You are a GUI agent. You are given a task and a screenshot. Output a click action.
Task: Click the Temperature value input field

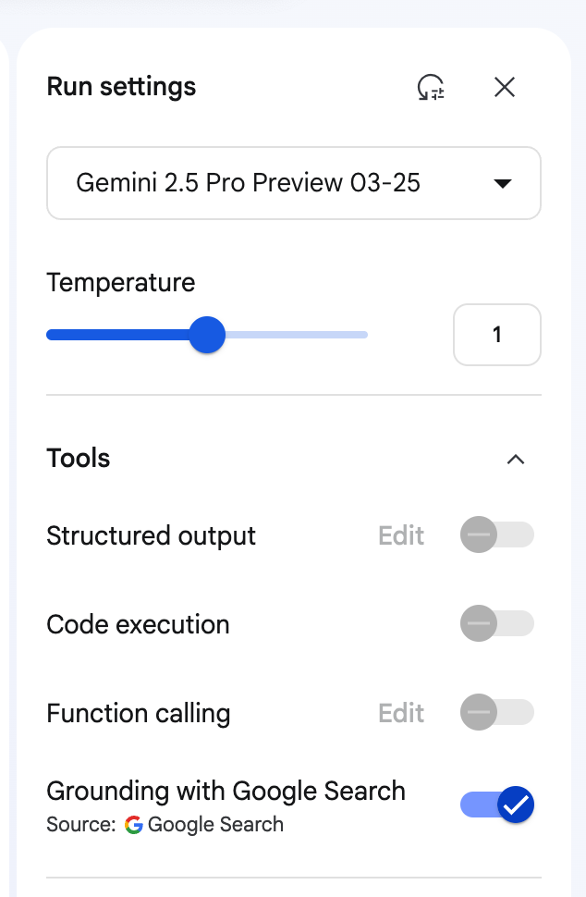497,335
